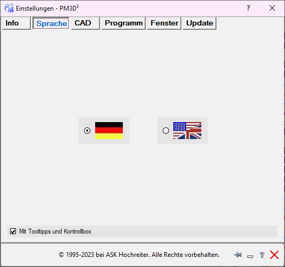Viewport: 285px width, 267px height.
Task: Click the Mit Tooltipps und Kontrollbox label text
Action: tap(55, 231)
